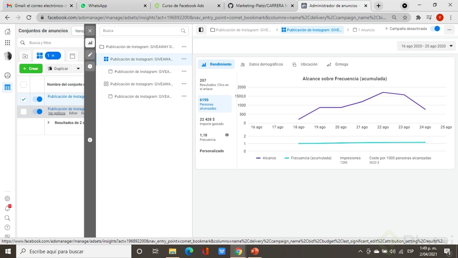Open options for selected ad set tree row
Viewport: 458px width, 258px height.
184,59
